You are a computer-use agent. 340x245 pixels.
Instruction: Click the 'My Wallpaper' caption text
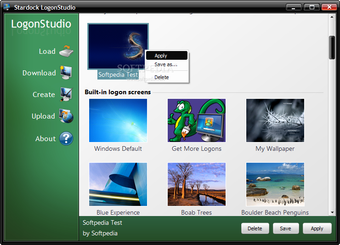point(275,148)
